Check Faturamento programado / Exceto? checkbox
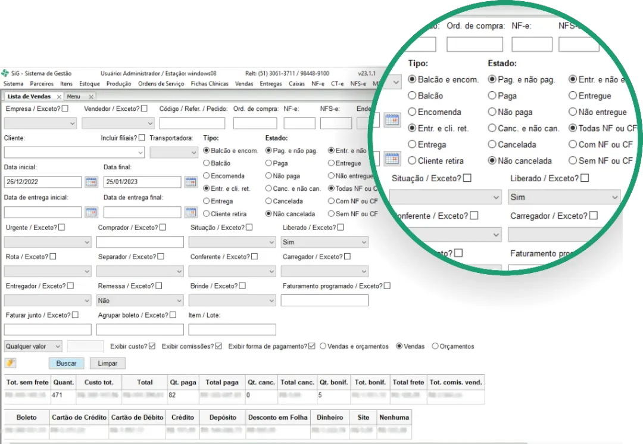The width and height of the screenshot is (643, 444). [x=387, y=285]
